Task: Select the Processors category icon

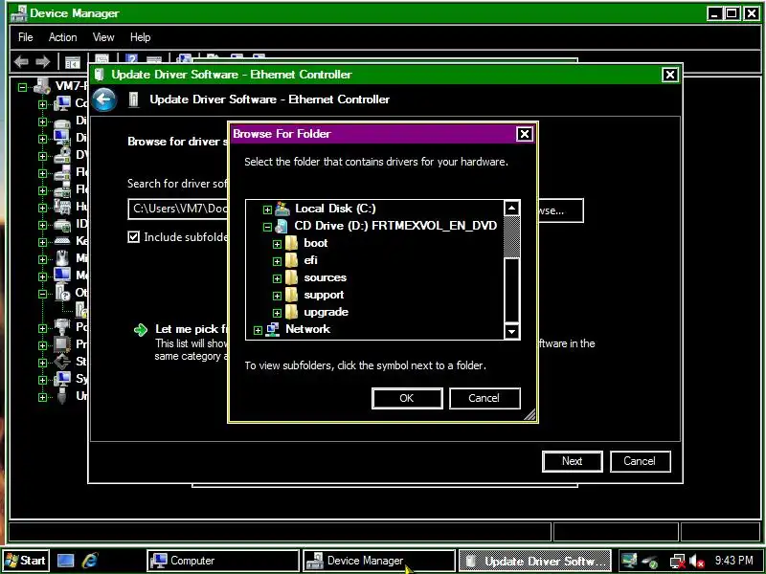Action: click(x=62, y=344)
